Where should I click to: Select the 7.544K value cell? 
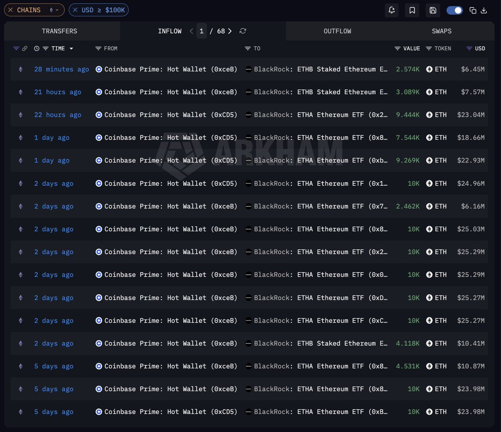(x=408, y=138)
